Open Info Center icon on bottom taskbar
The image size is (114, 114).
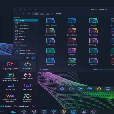94,111
